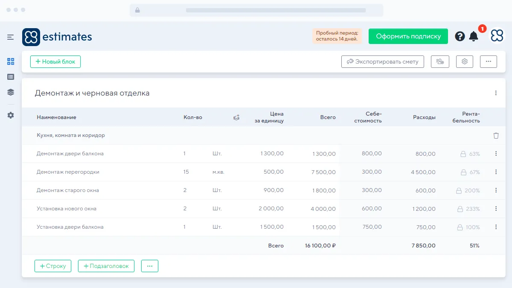Open the dashboard grid icon in sidebar
The height and width of the screenshot is (288, 512).
click(11, 61)
